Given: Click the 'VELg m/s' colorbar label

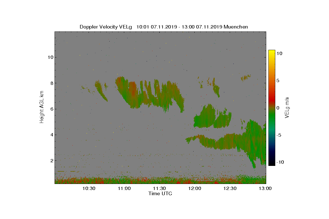Looking at the screenshot, I should click(287, 107).
